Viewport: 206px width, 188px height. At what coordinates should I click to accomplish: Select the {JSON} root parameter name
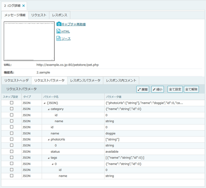(x=53, y=103)
